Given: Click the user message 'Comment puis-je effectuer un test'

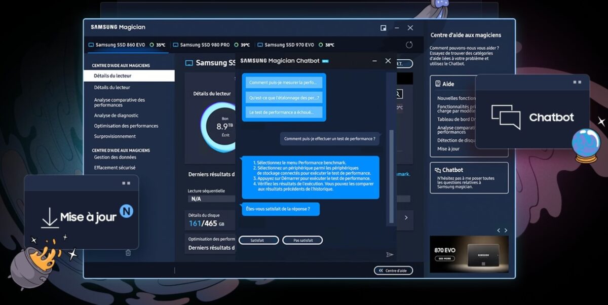Looking at the screenshot, I should coord(330,138).
